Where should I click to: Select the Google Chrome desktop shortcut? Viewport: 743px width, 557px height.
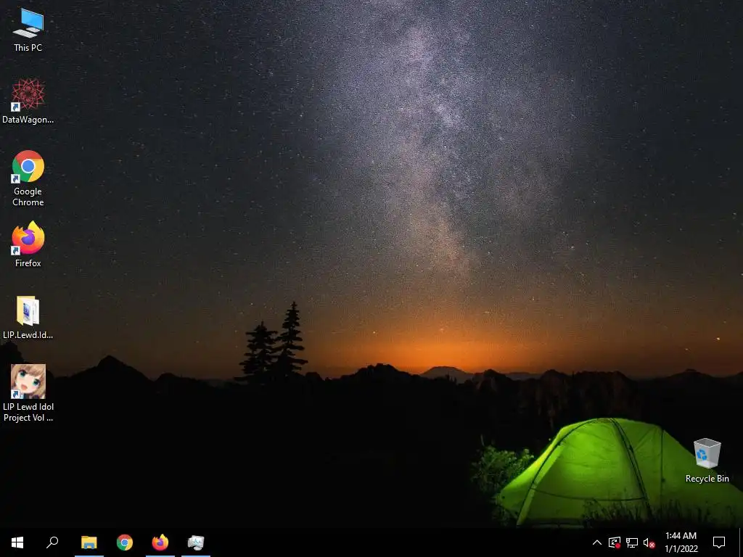pyautogui.click(x=28, y=178)
